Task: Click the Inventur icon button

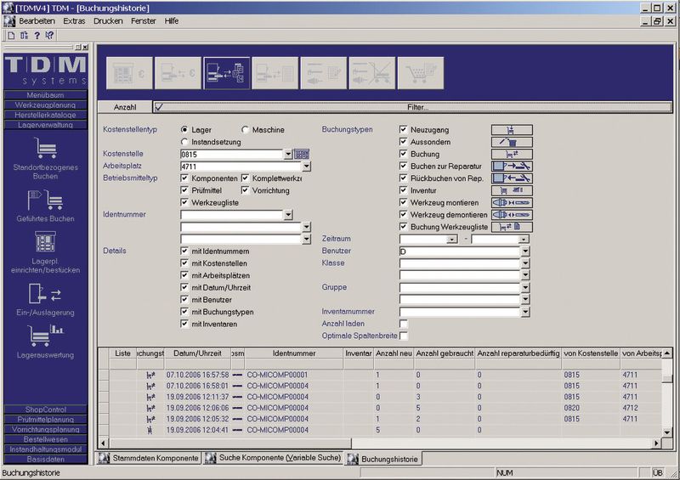Action: tap(512, 190)
